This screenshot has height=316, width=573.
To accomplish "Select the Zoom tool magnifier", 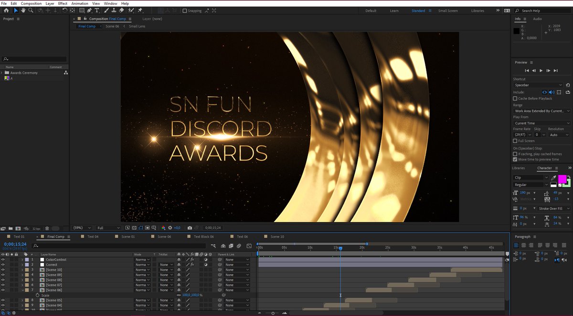I will pos(31,10).
